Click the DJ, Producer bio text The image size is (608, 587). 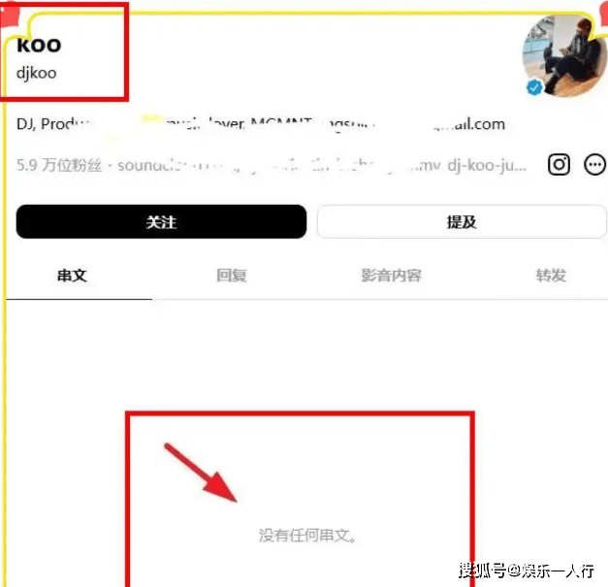54,124
